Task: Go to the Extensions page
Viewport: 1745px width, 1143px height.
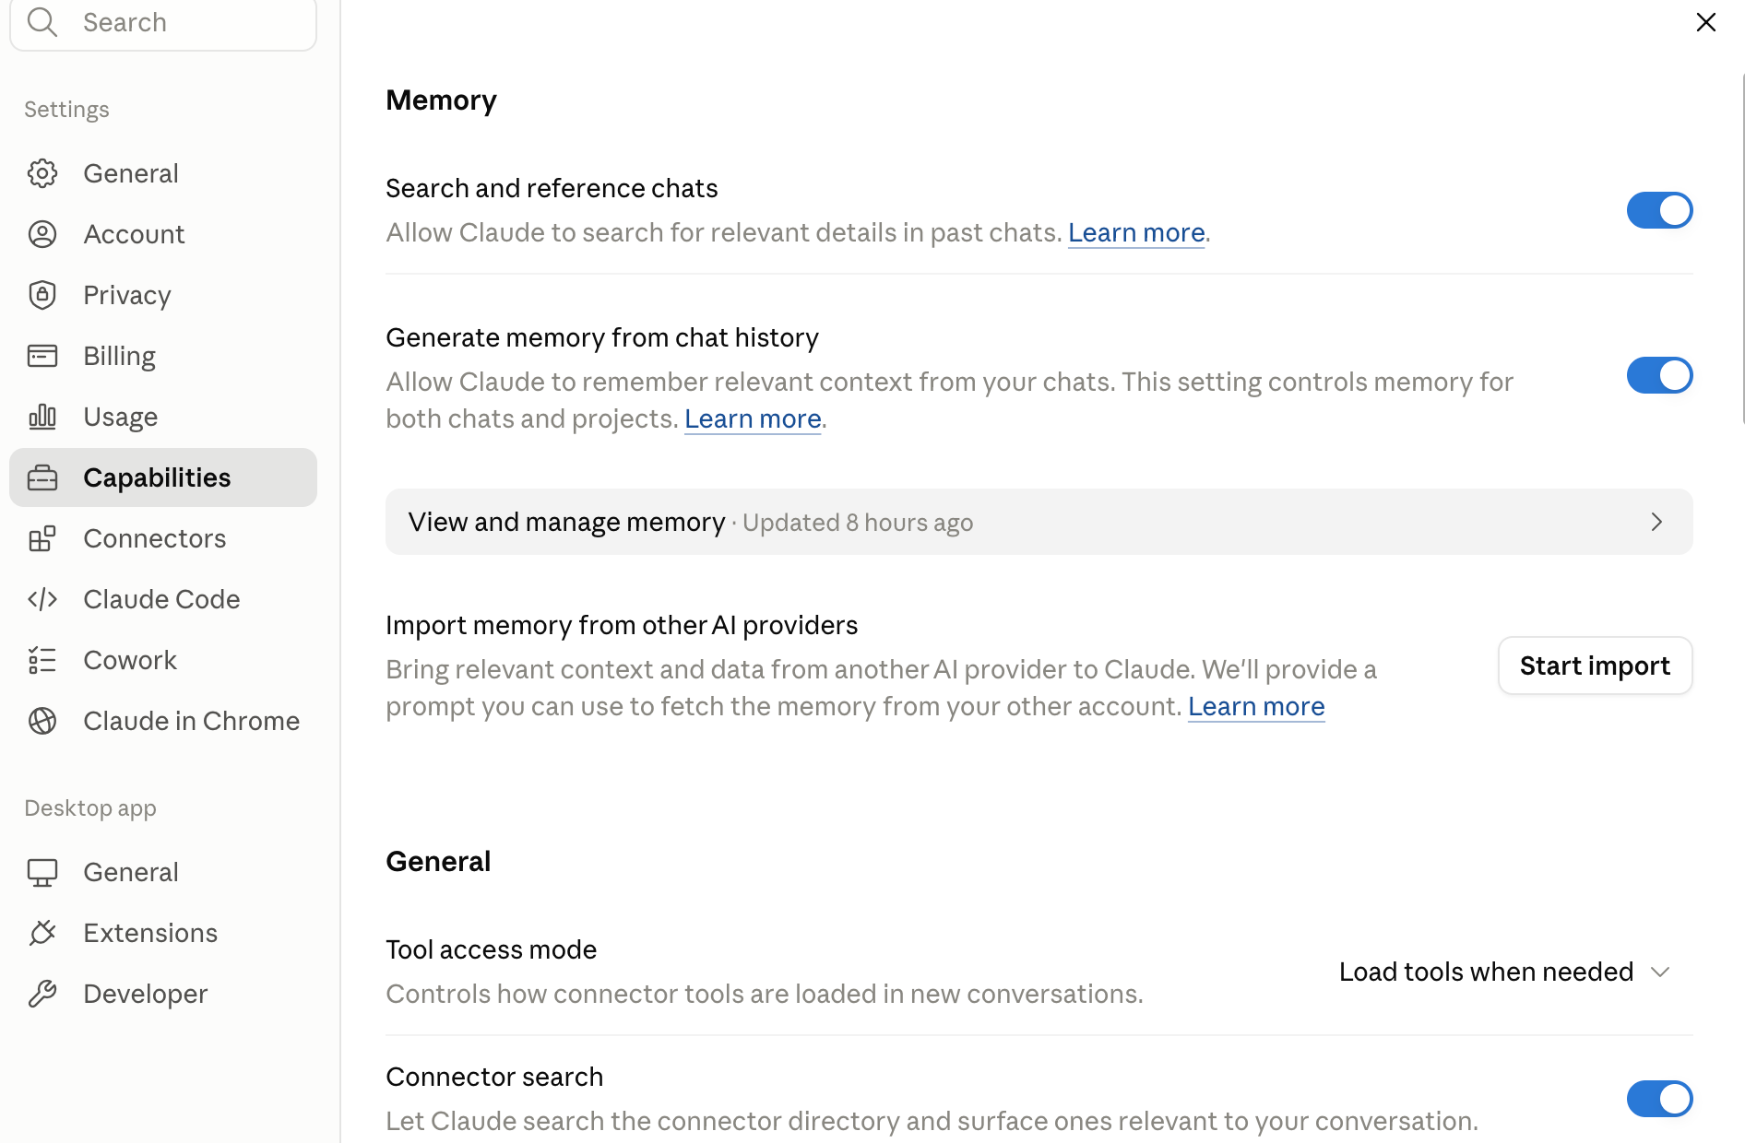Action: 163,933
